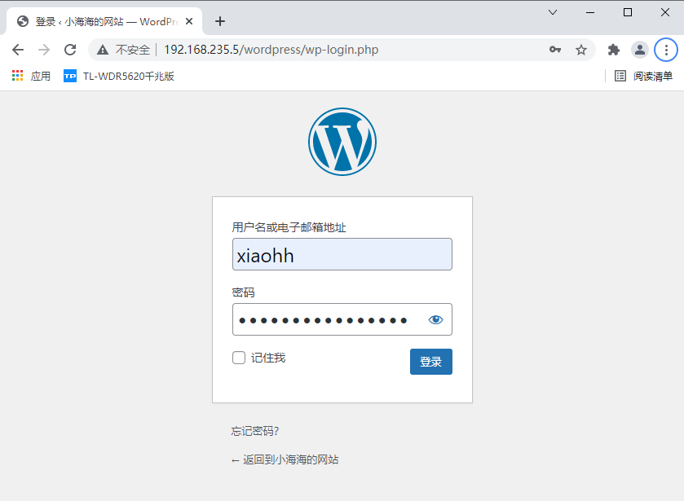Image resolution: width=684 pixels, height=501 pixels.
Task: Open the Chrome profile avatar
Action: tap(640, 50)
